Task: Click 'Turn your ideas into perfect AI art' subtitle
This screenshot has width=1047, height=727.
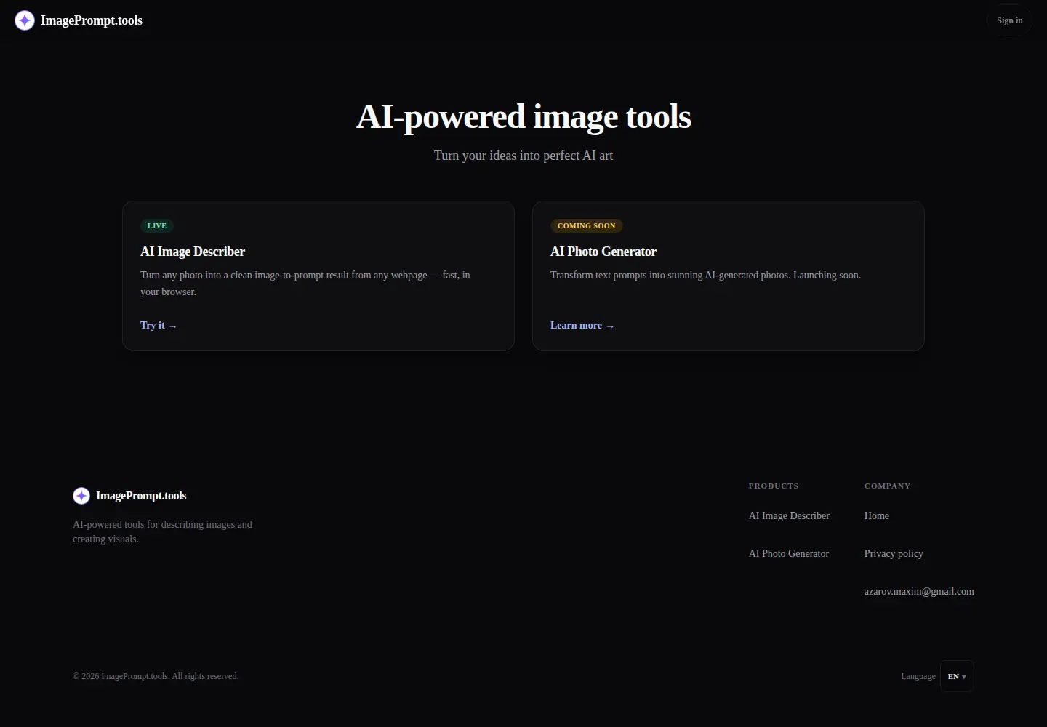Action: tap(523, 156)
